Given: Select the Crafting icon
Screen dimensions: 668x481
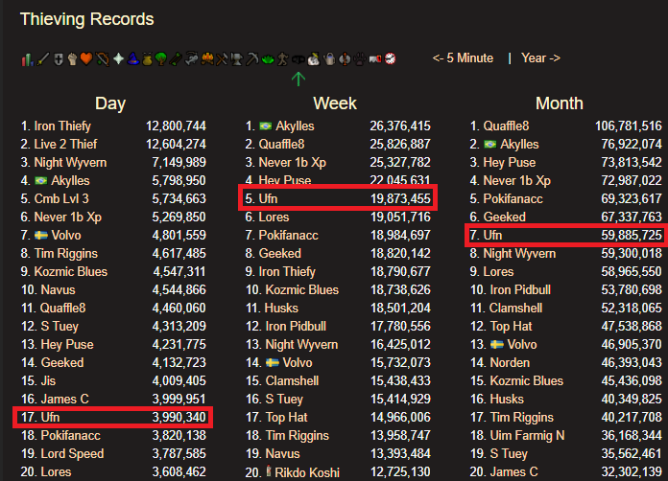Looking at the screenshot, I should tap(222, 58).
